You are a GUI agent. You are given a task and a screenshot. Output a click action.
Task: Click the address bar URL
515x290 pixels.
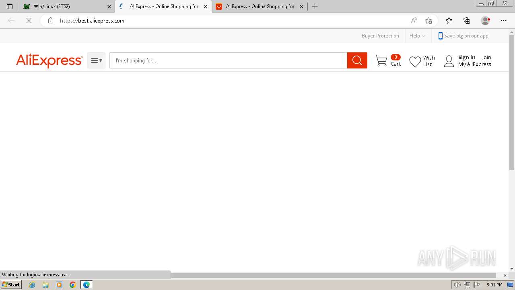(x=92, y=21)
